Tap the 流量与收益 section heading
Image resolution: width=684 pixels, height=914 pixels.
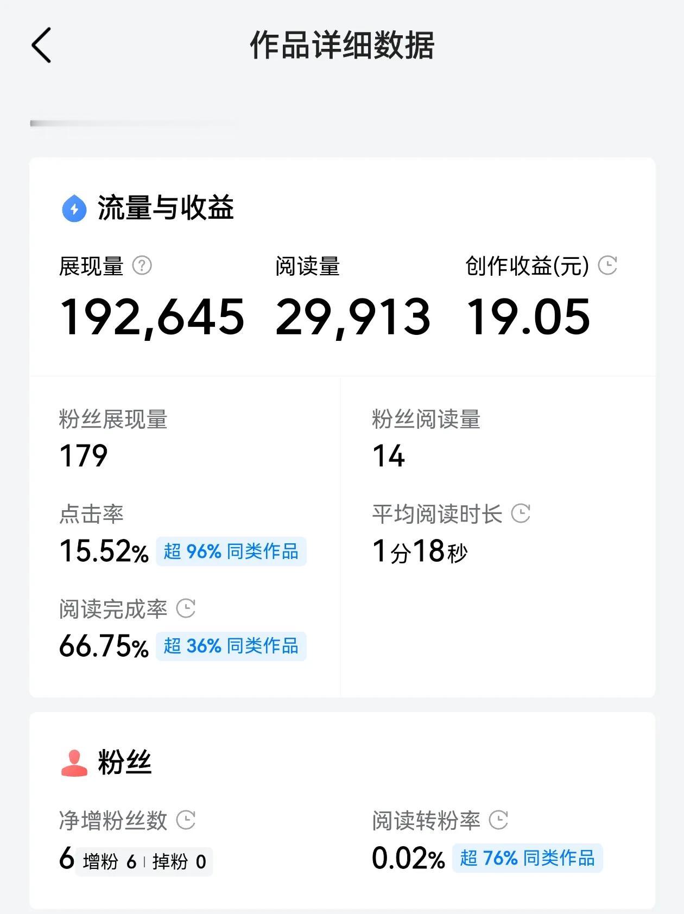pyautogui.click(x=166, y=208)
